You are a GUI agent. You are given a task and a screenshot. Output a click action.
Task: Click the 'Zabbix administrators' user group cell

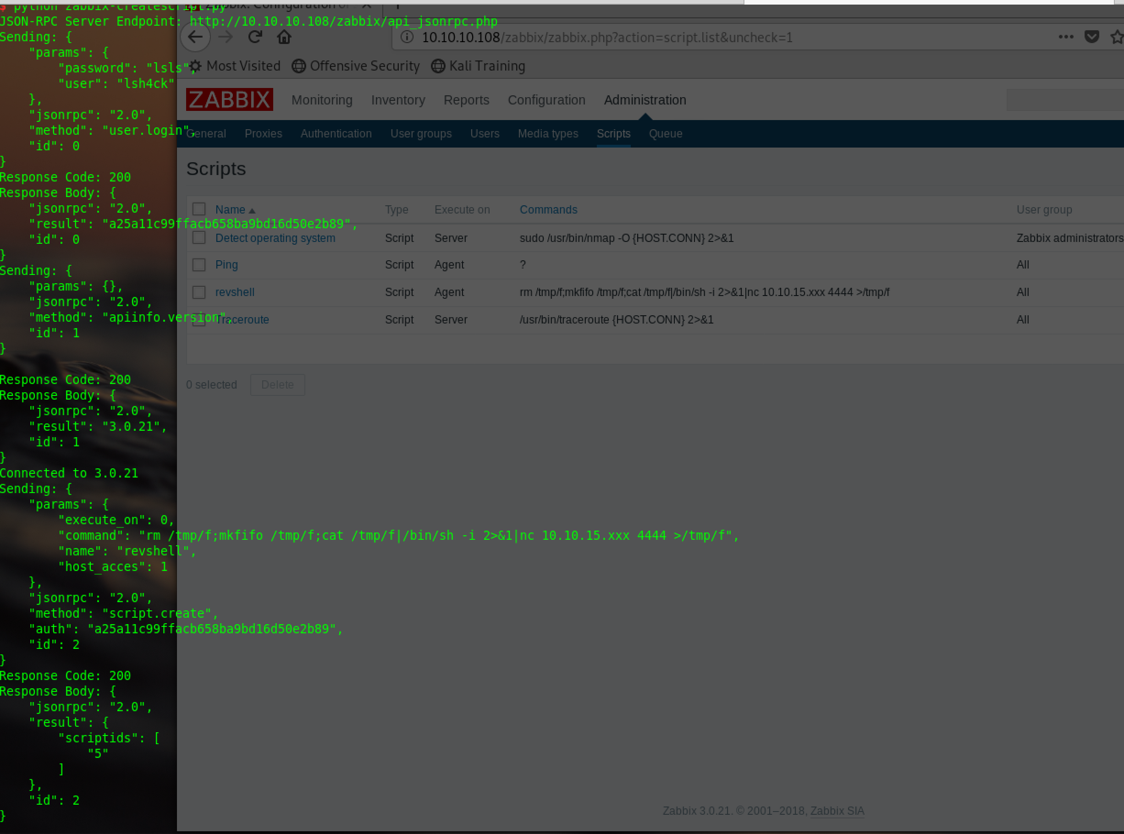pos(1069,238)
